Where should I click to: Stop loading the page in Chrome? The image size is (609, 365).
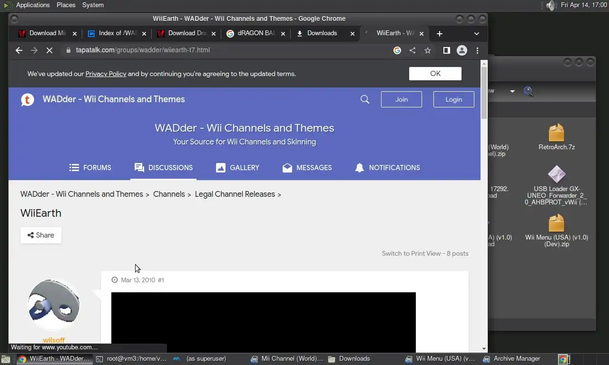[x=49, y=50]
